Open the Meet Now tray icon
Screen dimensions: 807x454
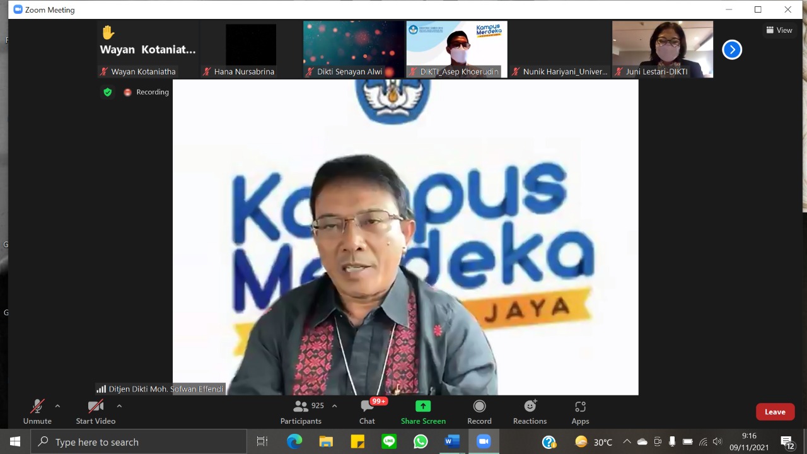(x=658, y=442)
